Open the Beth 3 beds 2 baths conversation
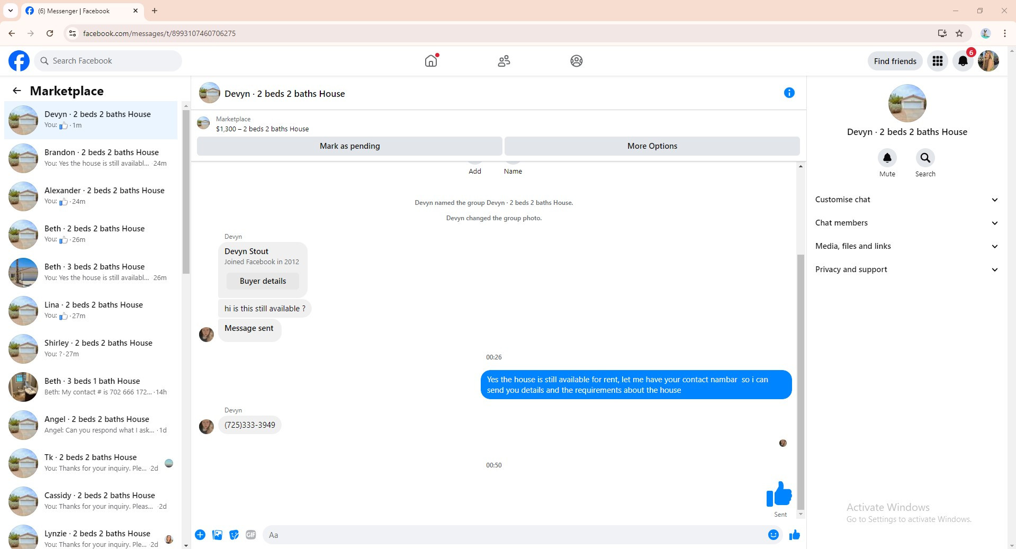 [x=91, y=273]
